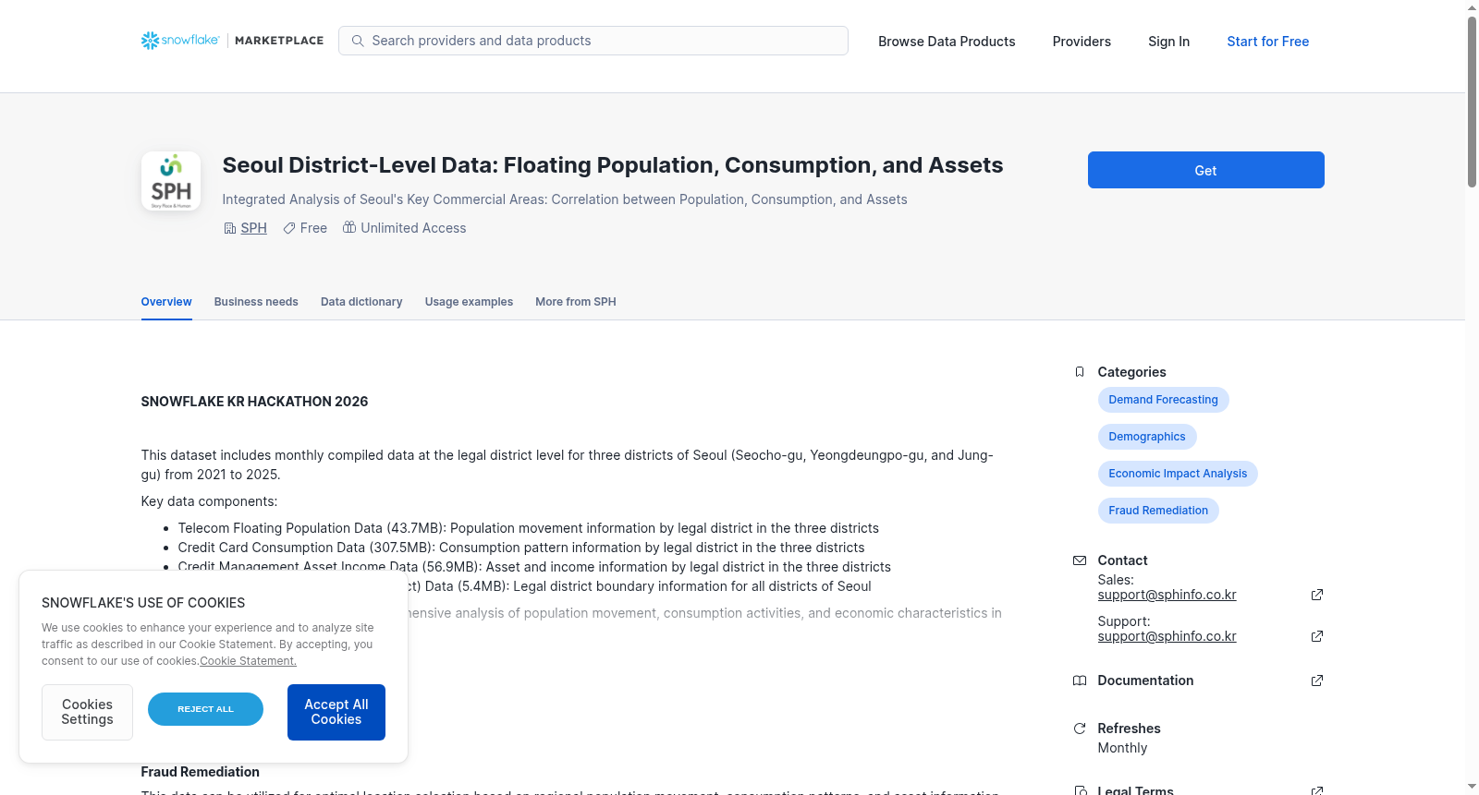Click the Monthly refresh value
This screenshot has height=795, width=1479.
[x=1122, y=748]
